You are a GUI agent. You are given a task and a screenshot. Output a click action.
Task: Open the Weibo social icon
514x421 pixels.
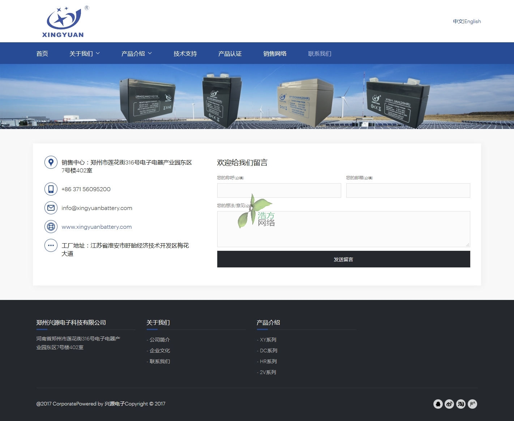[x=449, y=404]
